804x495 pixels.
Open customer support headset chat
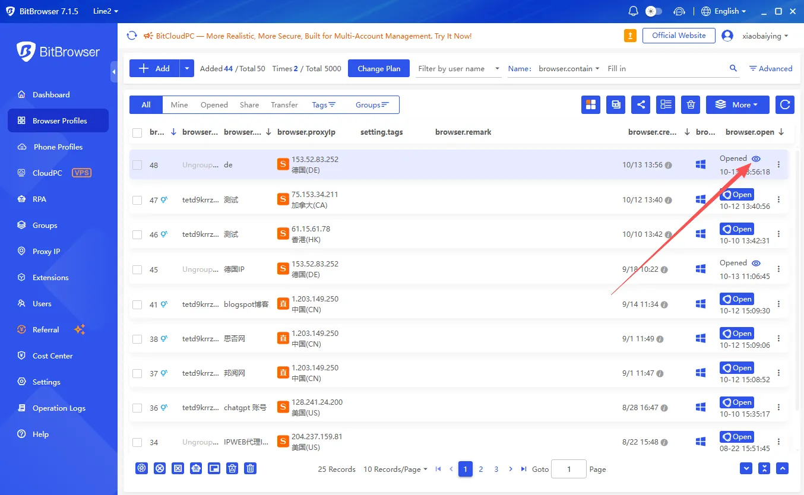click(x=680, y=11)
